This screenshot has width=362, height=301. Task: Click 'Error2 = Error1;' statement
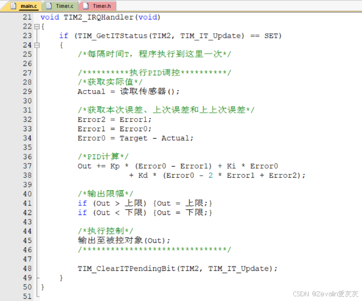pos(115,120)
